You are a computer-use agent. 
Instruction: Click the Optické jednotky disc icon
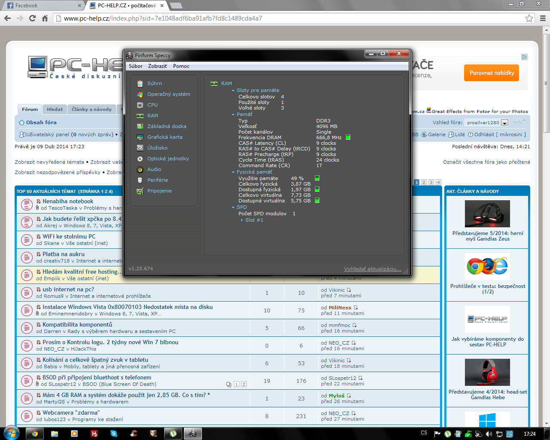tap(140, 159)
